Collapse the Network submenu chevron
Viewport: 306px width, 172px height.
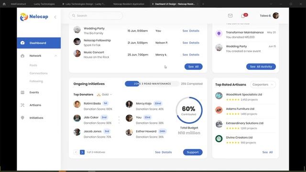56,56
